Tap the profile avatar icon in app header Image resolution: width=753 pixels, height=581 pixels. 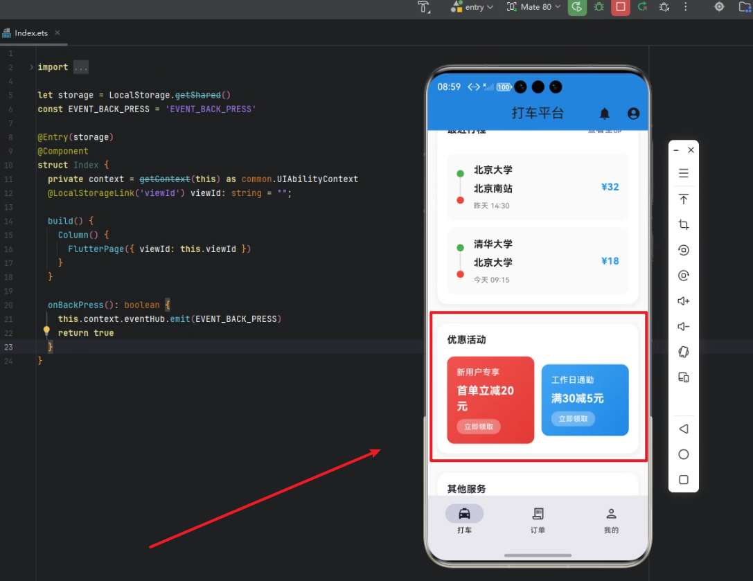coord(633,114)
